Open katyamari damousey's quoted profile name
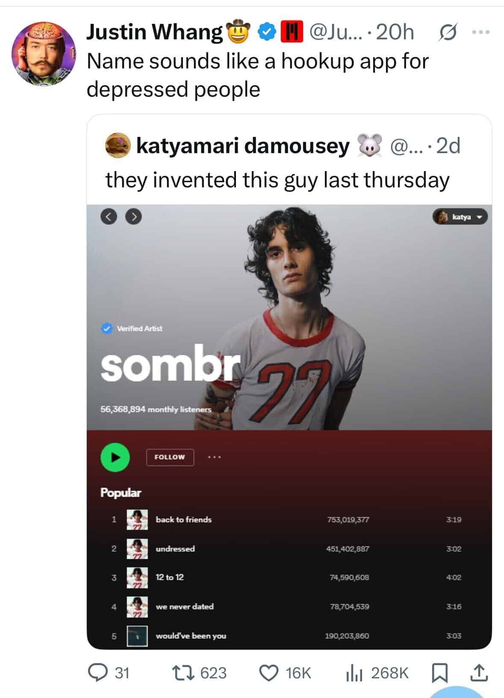Screen dimensions: 504x698 (243, 146)
